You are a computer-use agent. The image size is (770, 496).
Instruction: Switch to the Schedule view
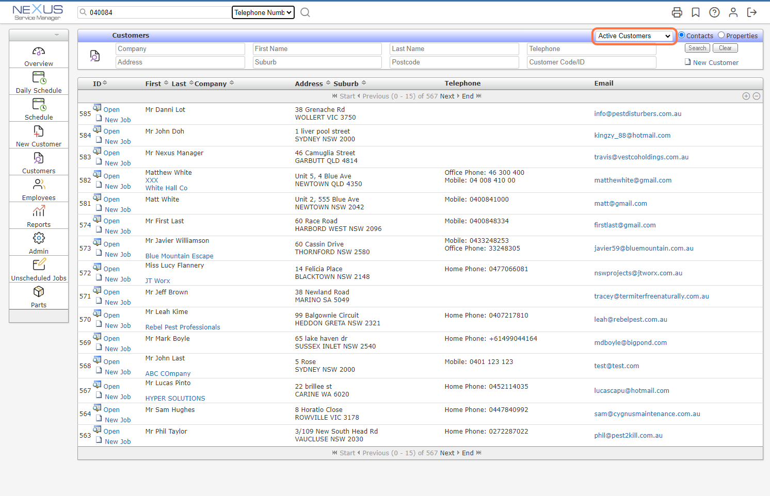coord(38,108)
